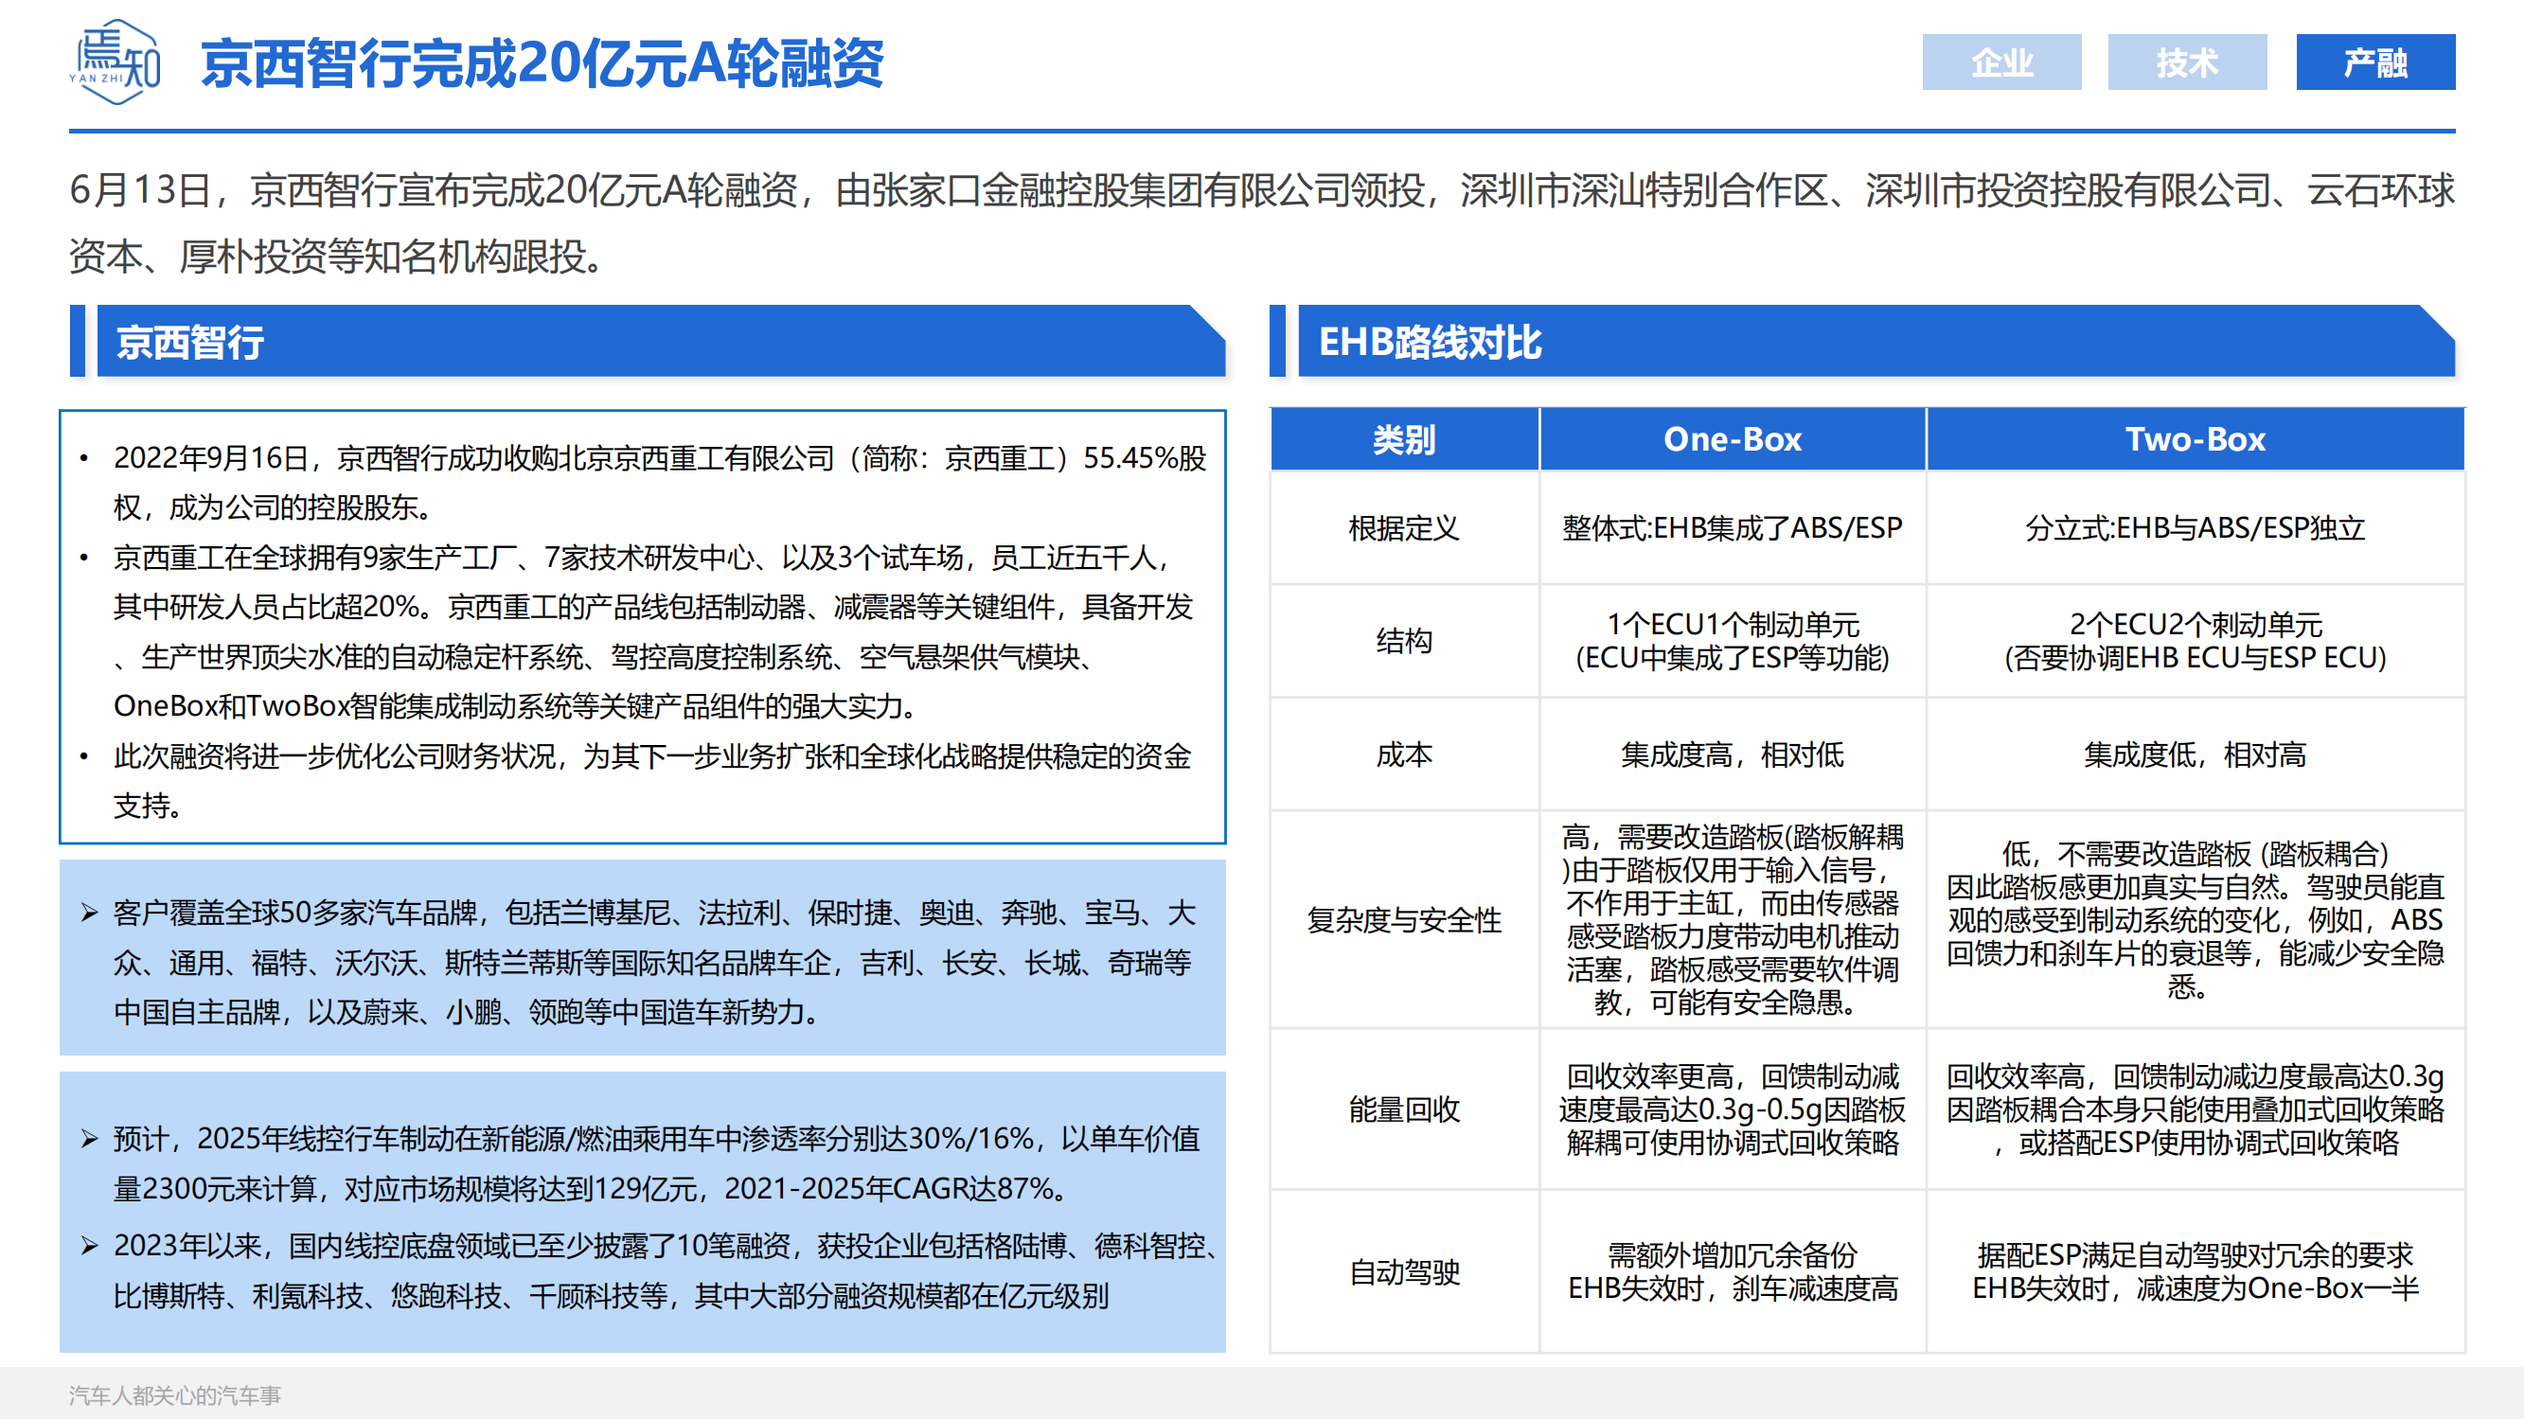This screenshot has width=2525, height=1420.
Task: Click the bullet starting 2022年9月16日
Action: 659,482
